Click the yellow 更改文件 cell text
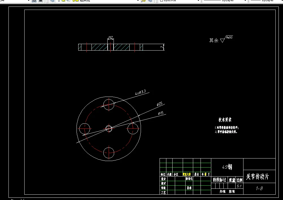Image resolution: width=283 pixels, height=200 pixels. (x=187, y=174)
